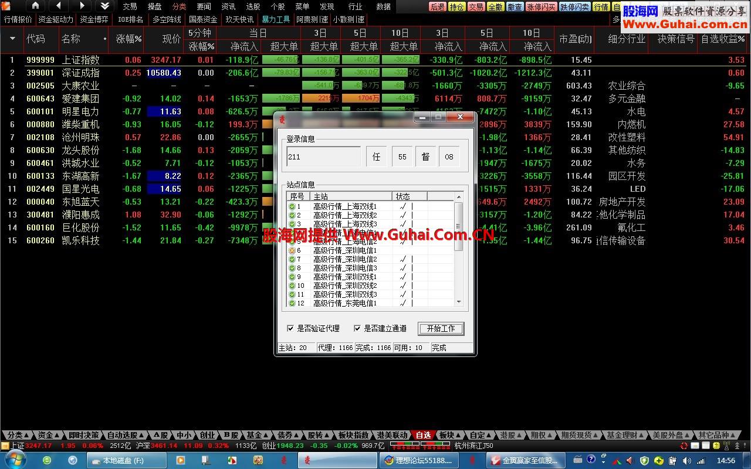Open 理想论坛 browser taskbar item
Viewport: 751px width, 469px height.
click(x=420, y=461)
